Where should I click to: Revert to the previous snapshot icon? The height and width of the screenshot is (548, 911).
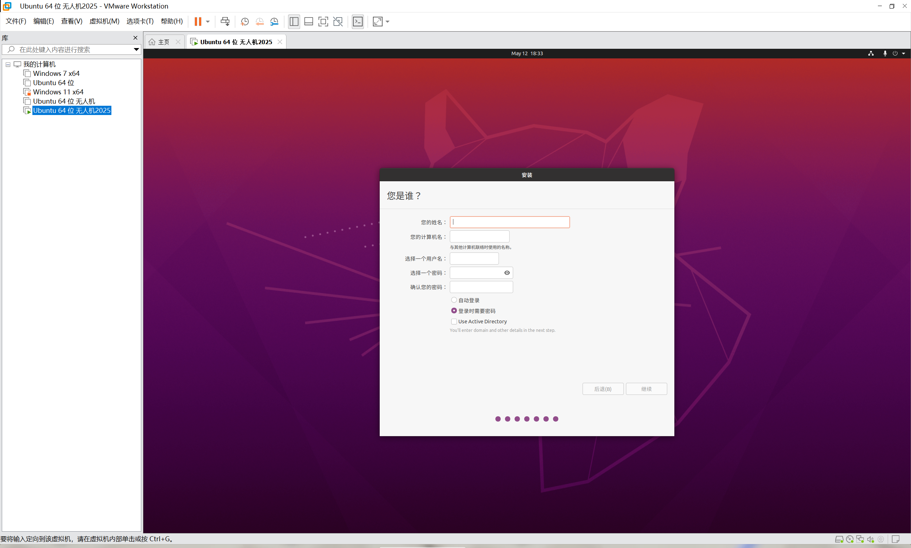point(259,21)
